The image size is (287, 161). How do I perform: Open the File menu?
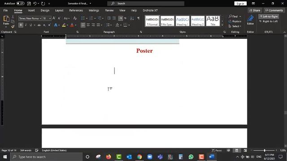pyautogui.click(x=5, y=10)
